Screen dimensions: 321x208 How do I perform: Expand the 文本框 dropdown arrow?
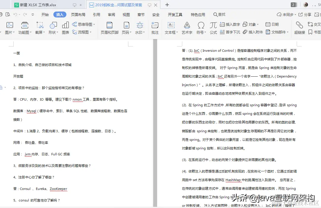point(177,32)
